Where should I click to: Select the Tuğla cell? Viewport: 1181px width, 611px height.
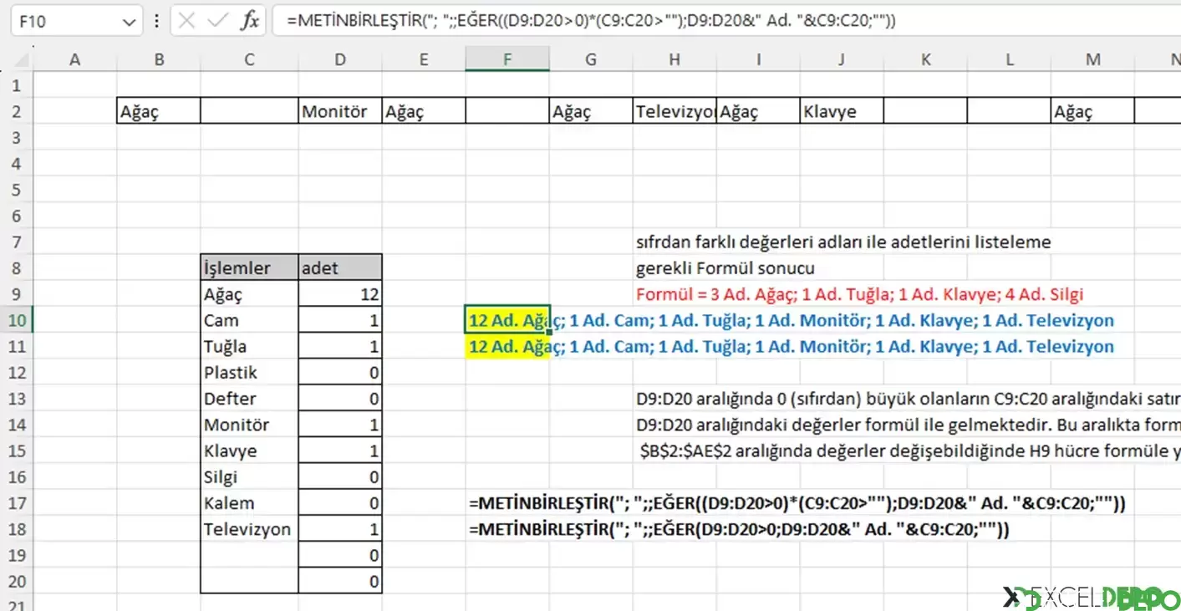pos(249,346)
